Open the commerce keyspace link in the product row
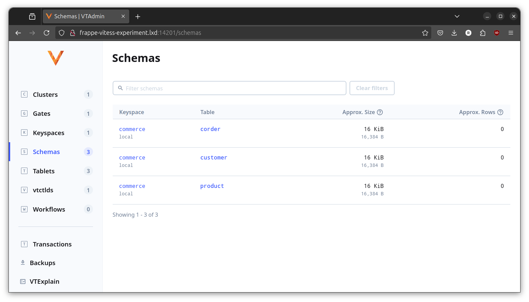Image resolution: width=529 pixels, height=302 pixels. 132,186
